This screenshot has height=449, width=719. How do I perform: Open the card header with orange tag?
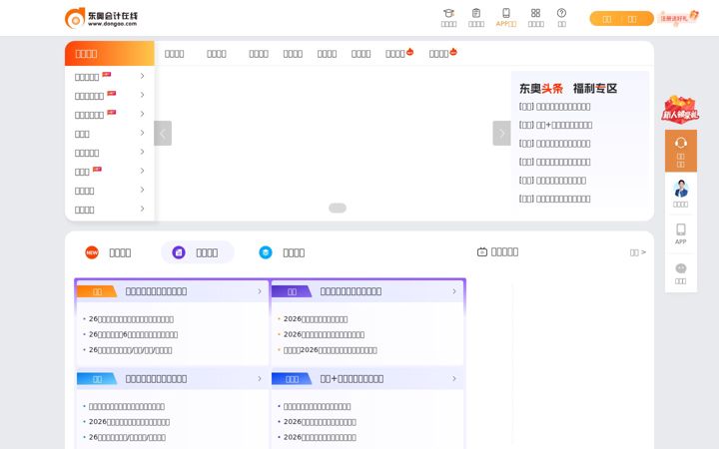tap(172, 291)
